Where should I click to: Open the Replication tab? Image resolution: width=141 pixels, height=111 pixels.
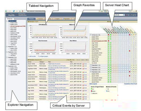[x=66, y=19]
